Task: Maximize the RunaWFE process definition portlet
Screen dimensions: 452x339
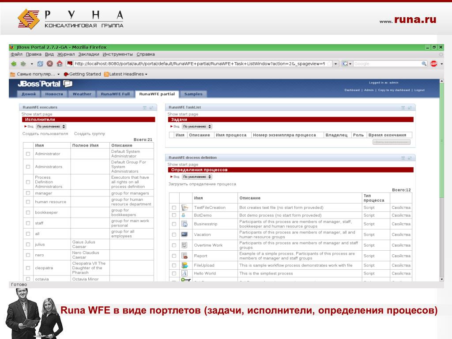Action: (x=409, y=158)
